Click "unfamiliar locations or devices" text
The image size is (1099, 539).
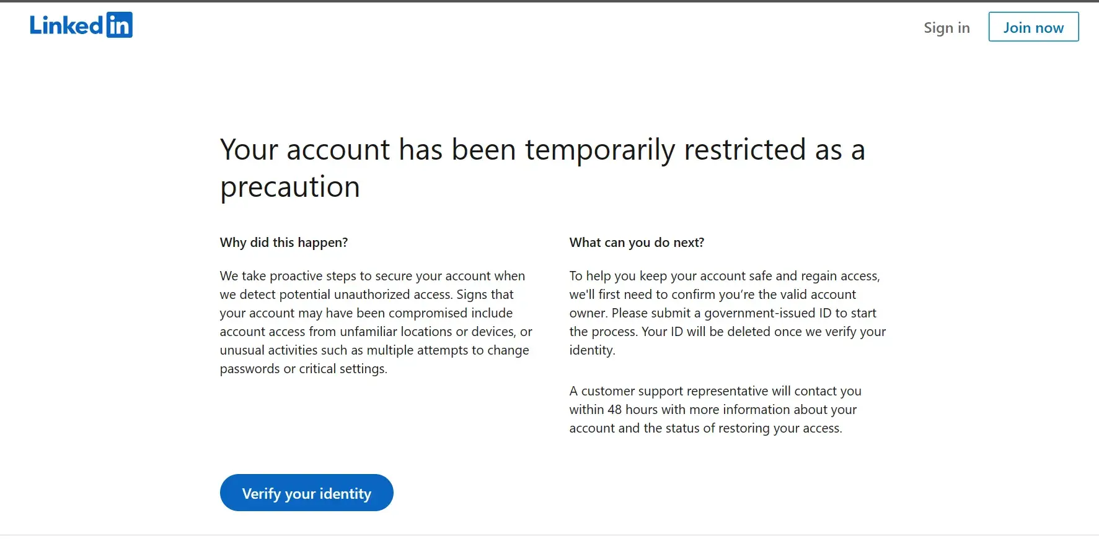(x=426, y=332)
